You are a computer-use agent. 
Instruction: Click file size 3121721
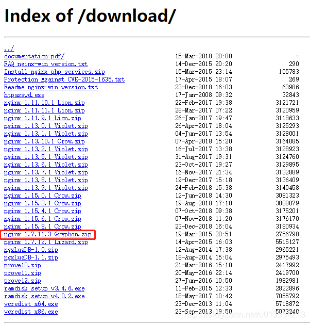tap(287, 103)
